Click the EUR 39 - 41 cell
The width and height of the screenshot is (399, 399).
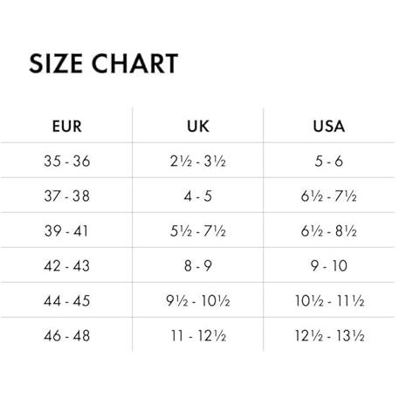(x=66, y=230)
